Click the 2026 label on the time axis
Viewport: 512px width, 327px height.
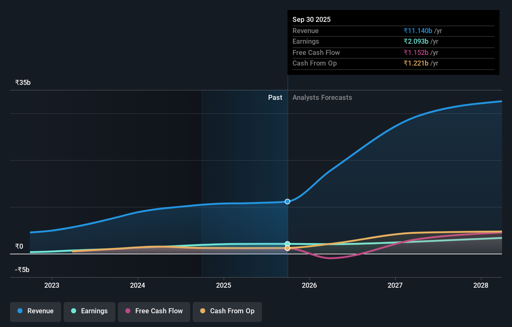[309, 285]
